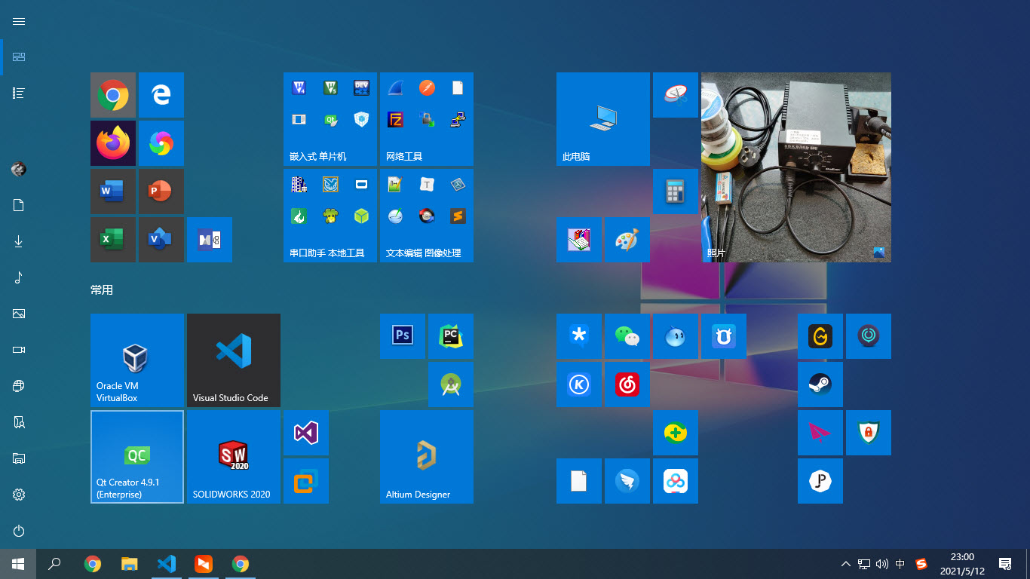Launch Oracle VM VirtualBox tile

click(x=137, y=360)
